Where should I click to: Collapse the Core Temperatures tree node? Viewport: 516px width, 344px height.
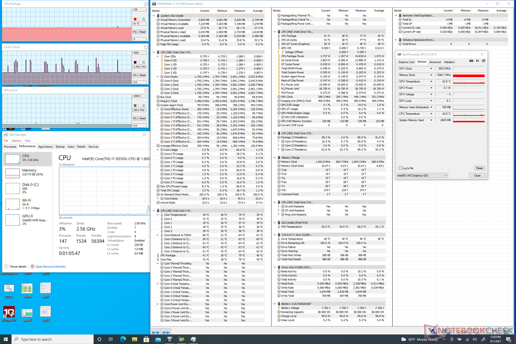[158, 215]
